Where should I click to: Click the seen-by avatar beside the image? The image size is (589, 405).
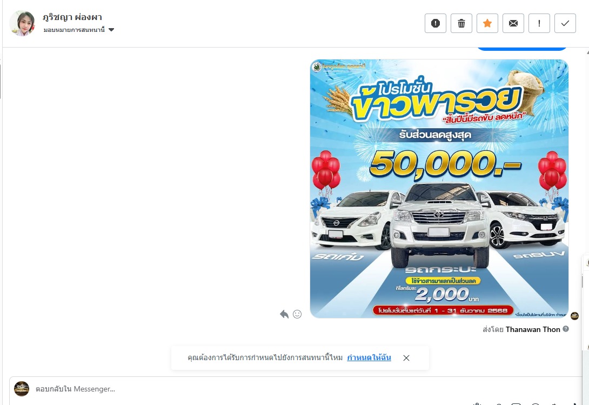click(x=575, y=316)
